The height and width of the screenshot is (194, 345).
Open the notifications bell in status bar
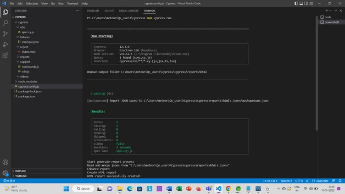340,181
